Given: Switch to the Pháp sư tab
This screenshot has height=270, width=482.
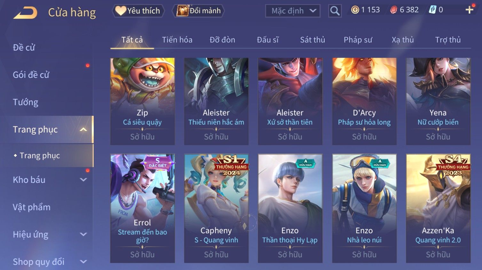Looking at the screenshot, I should point(358,40).
